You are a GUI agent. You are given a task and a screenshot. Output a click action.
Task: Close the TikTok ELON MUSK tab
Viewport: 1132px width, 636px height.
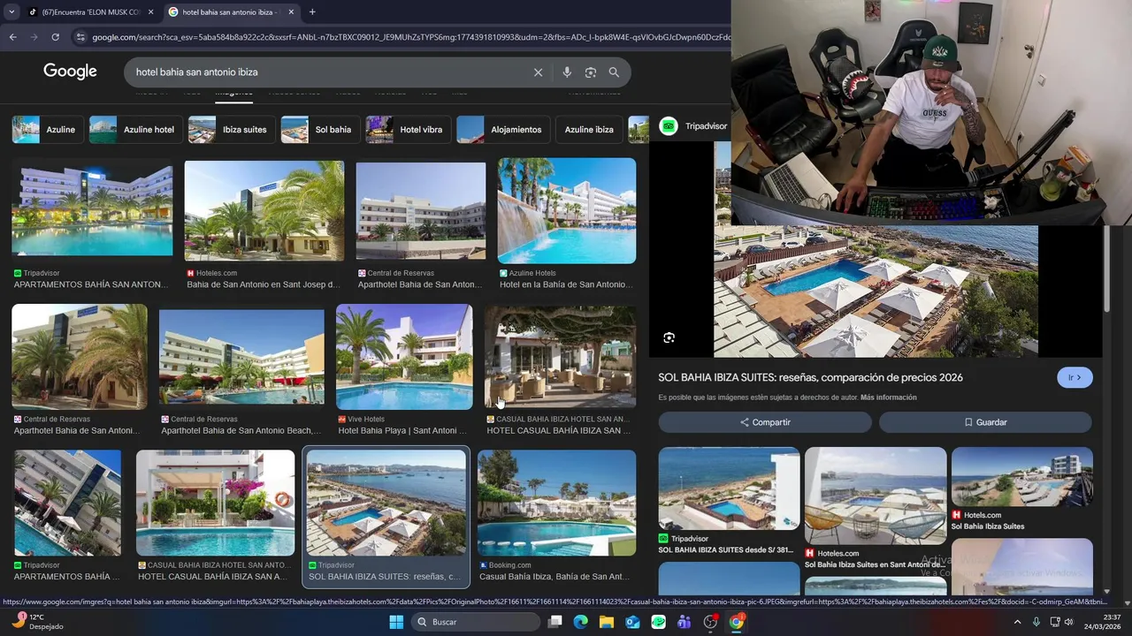click(x=150, y=12)
